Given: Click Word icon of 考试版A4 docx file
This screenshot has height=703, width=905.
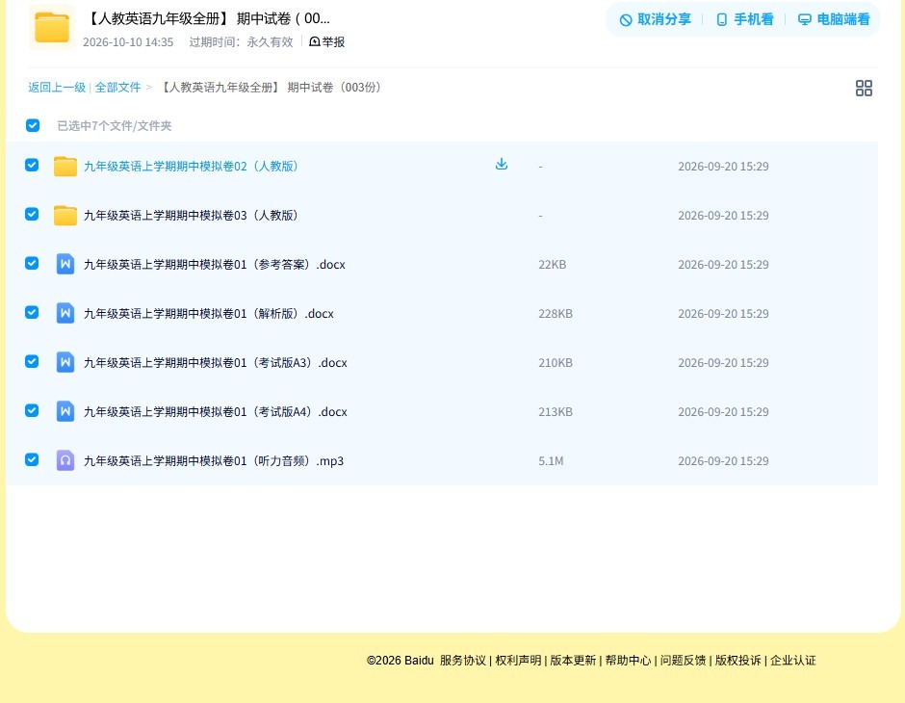Looking at the screenshot, I should (65, 411).
